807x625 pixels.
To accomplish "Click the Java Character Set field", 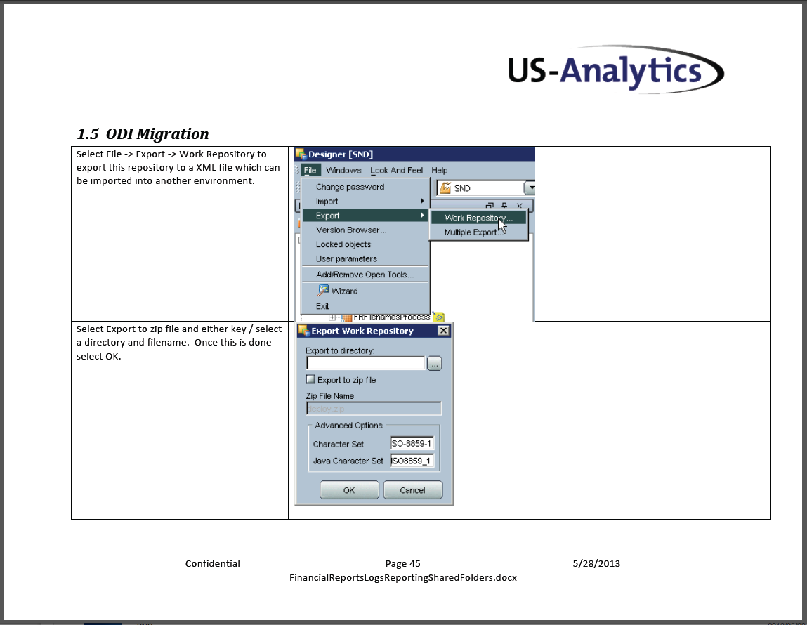I will click(x=412, y=461).
